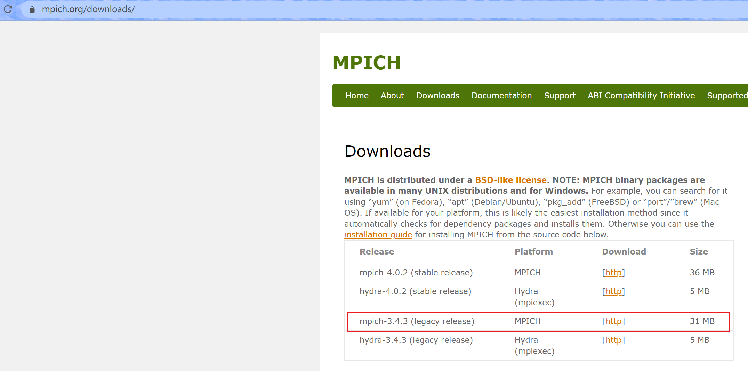748x371 pixels.
Task: Go to the Home menu item
Action: 357,96
